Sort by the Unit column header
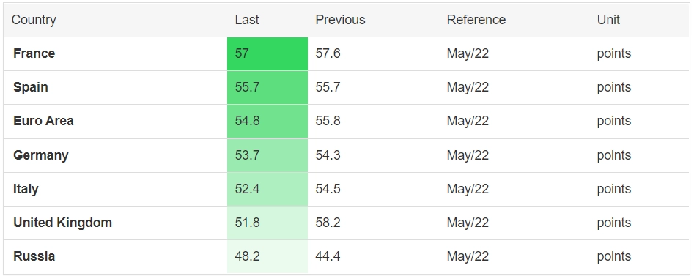Image resolution: width=694 pixels, height=279 pixels. pos(608,20)
